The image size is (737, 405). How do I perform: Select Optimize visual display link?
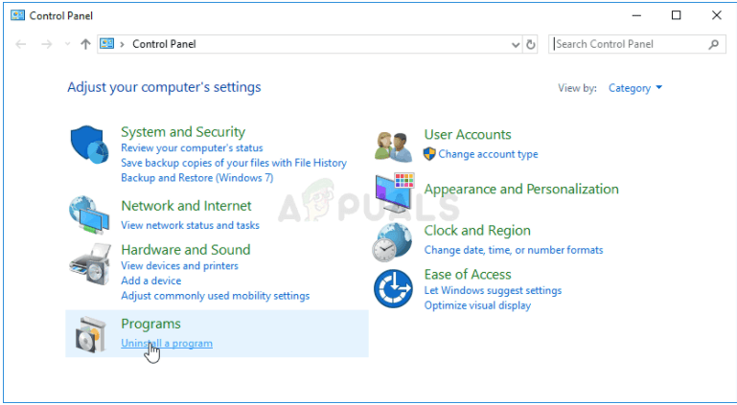[x=477, y=305]
